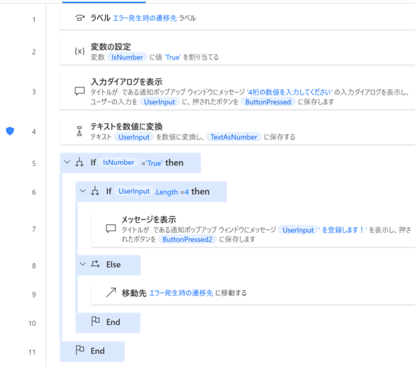Viewport: 415px width, 367px height.
Task: Click line number 1
Action: 34,20
